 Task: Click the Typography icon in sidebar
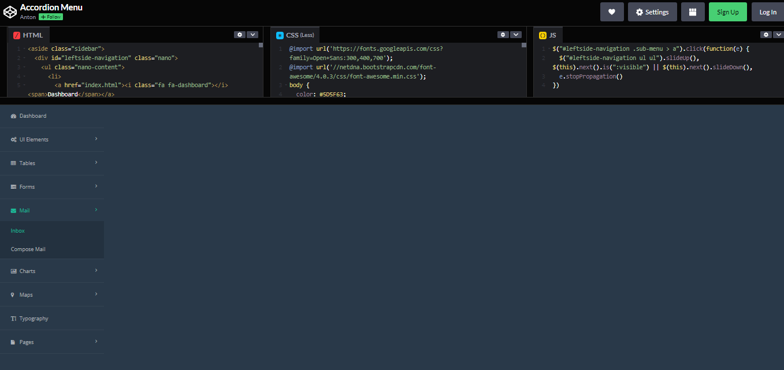[x=12, y=318]
